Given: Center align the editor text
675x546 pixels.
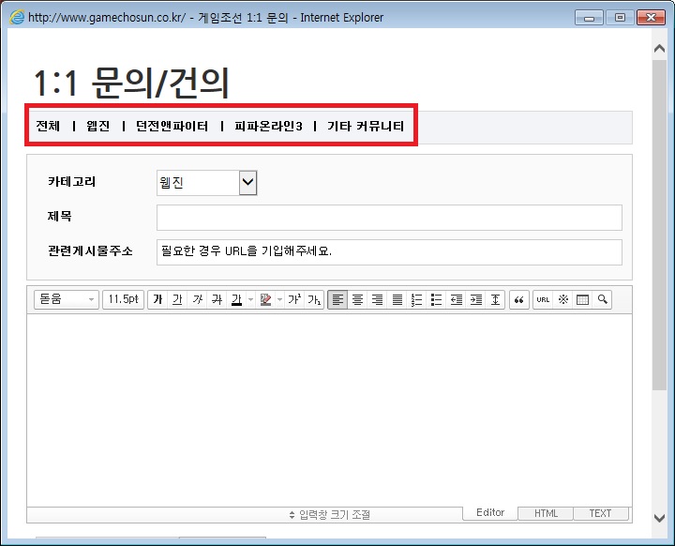Looking at the screenshot, I should 357,300.
